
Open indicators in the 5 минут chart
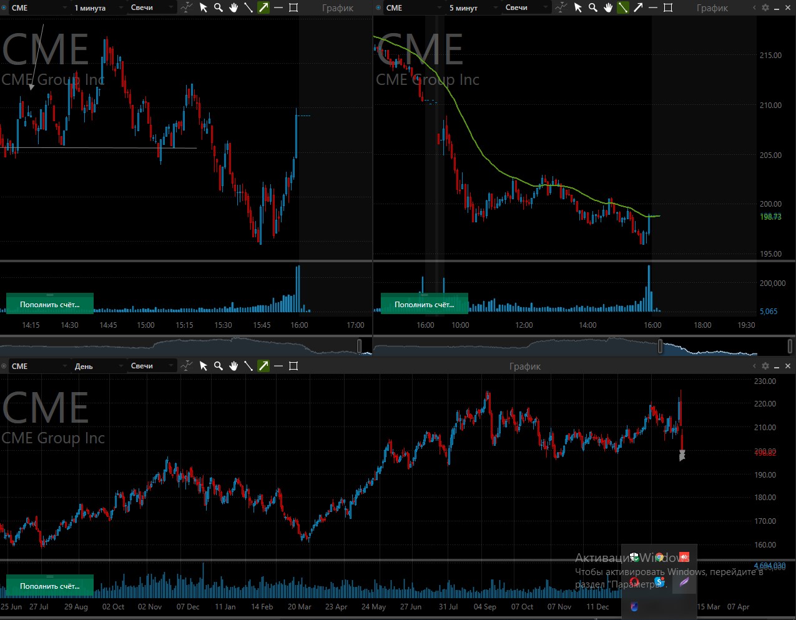[x=561, y=7]
